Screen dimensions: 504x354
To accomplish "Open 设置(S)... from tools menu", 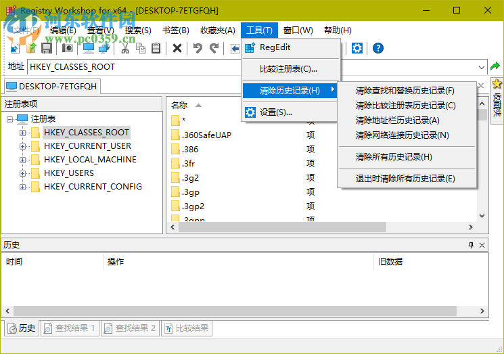I will [x=291, y=112].
